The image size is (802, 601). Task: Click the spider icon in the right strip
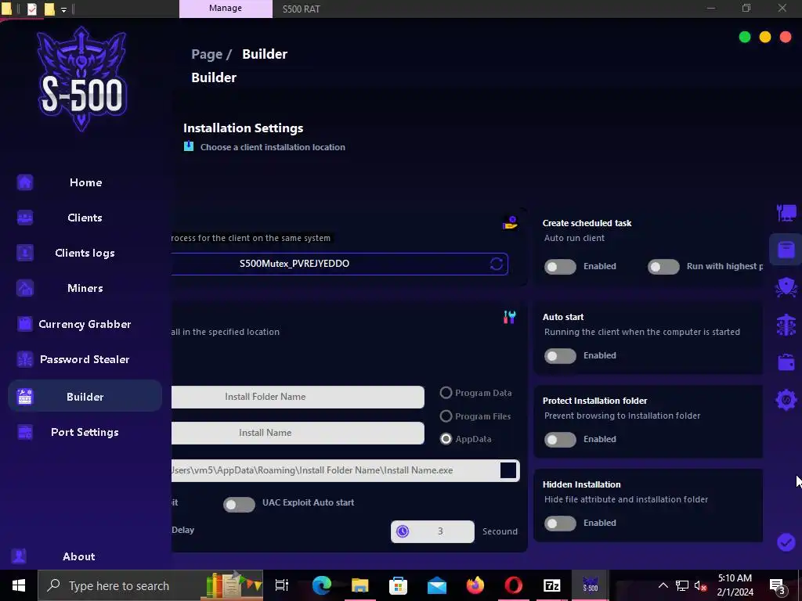coord(786,325)
